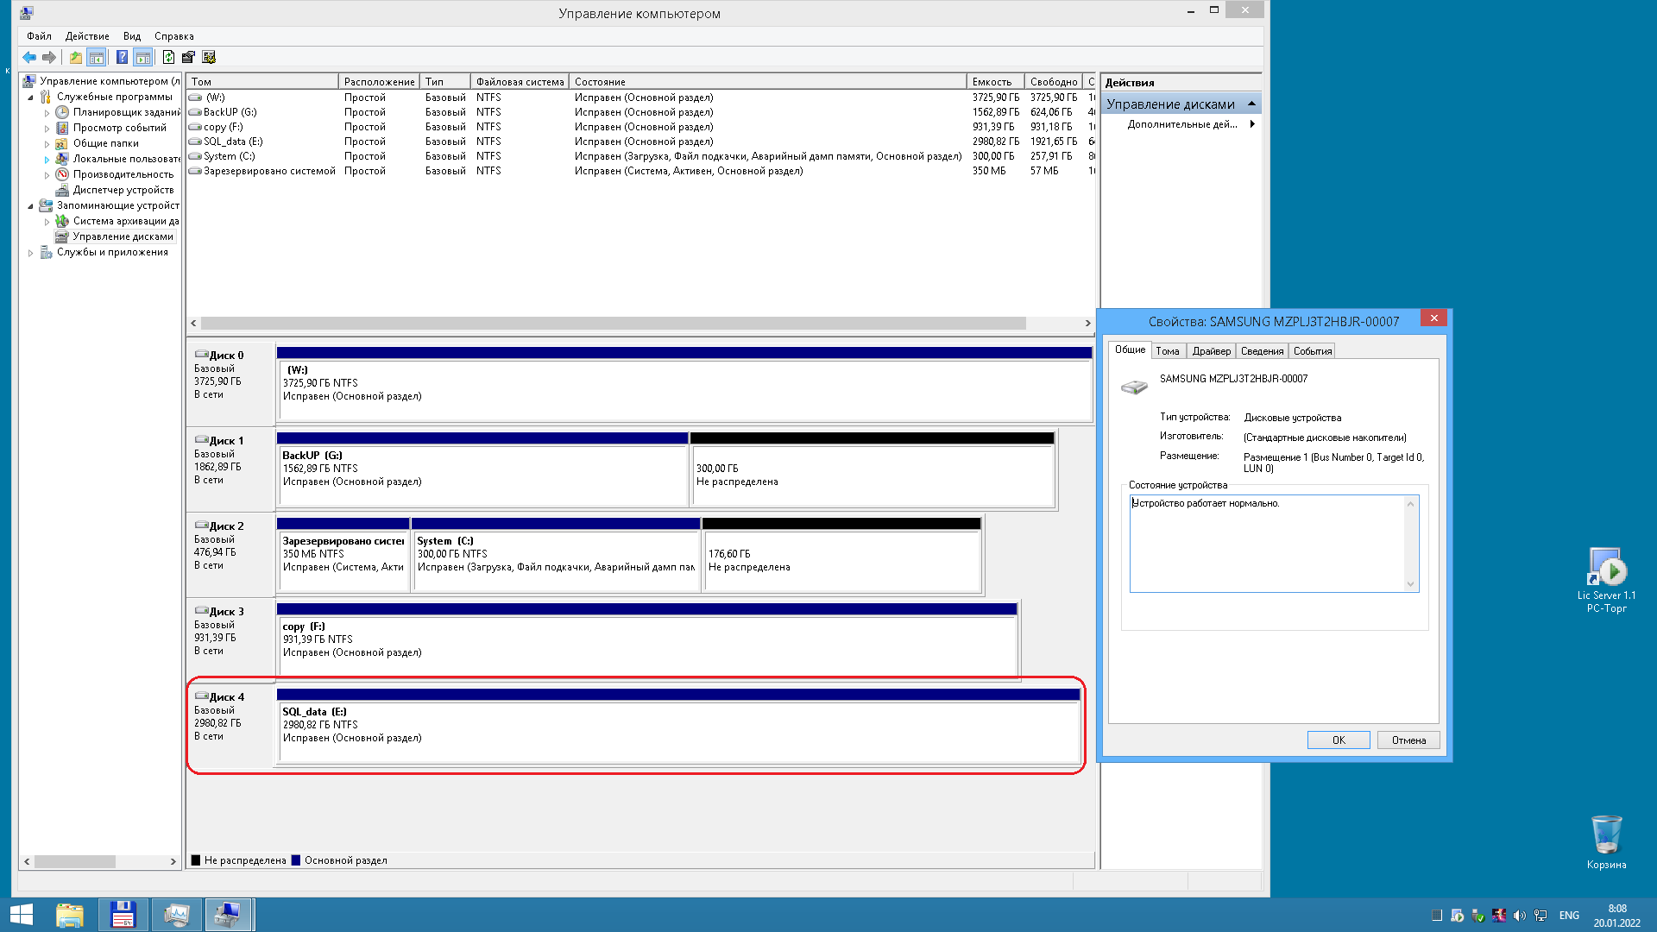Expand Система архивации данных node
The height and width of the screenshot is (932, 1657).
click(47, 222)
